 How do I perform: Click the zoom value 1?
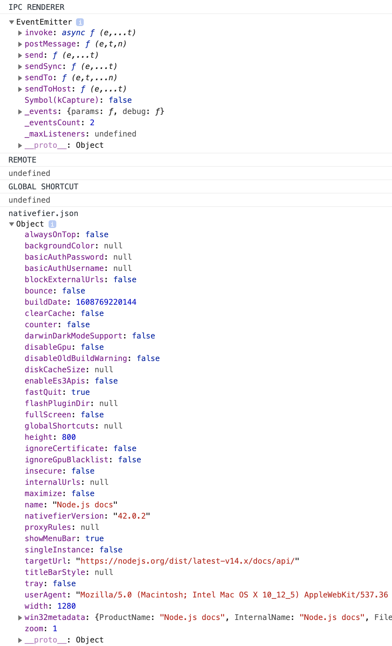[x=55, y=628]
